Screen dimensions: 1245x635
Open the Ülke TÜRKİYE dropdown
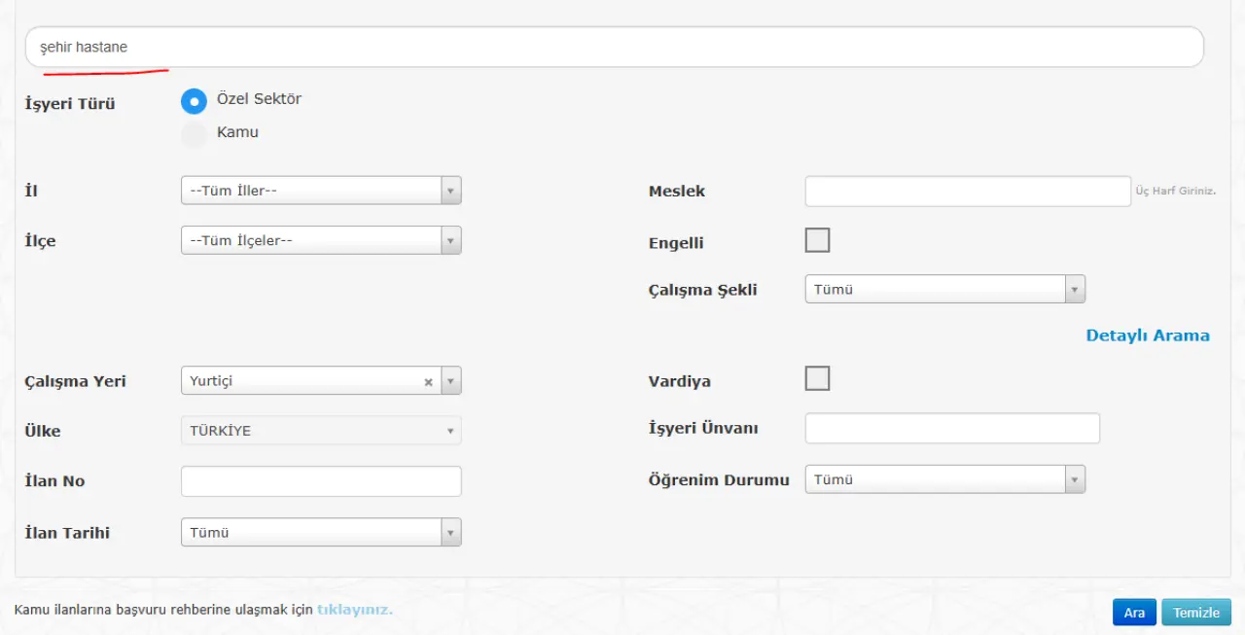tap(321, 431)
